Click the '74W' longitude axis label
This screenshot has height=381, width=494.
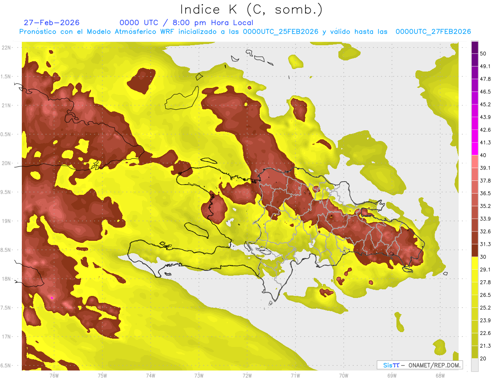coord(150,375)
